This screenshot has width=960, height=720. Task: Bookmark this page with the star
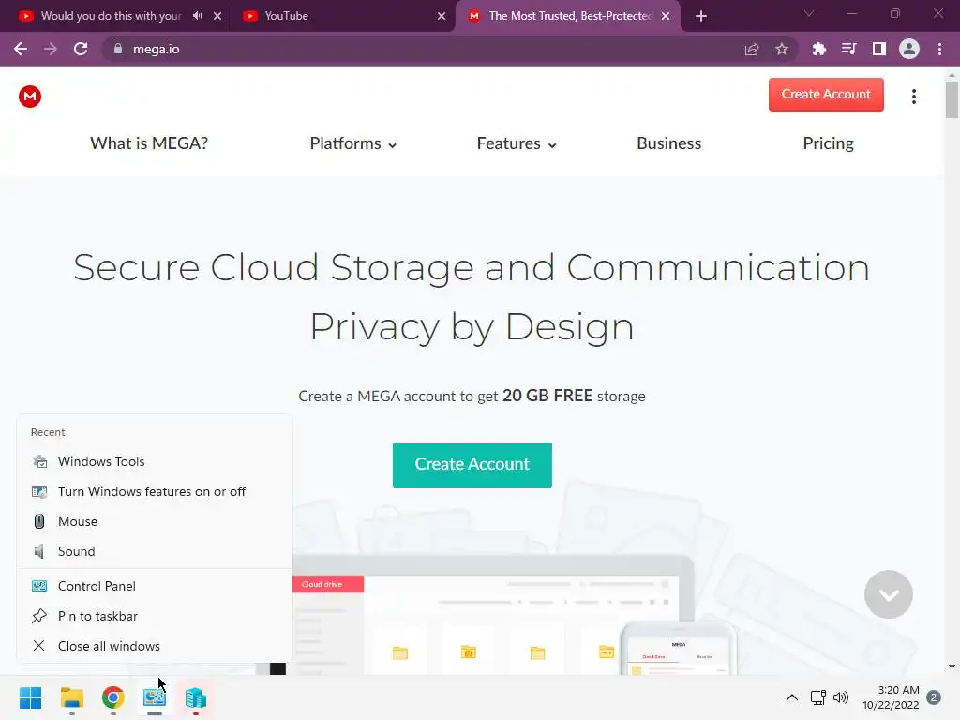(782, 49)
